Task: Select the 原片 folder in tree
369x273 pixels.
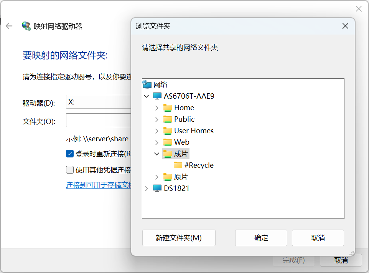Action: pos(181,177)
